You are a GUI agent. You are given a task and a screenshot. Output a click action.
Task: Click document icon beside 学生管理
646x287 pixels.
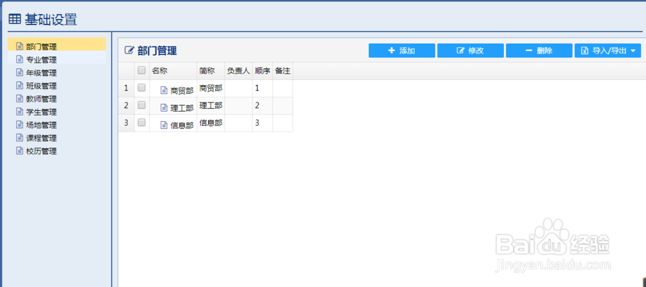pos(19,112)
